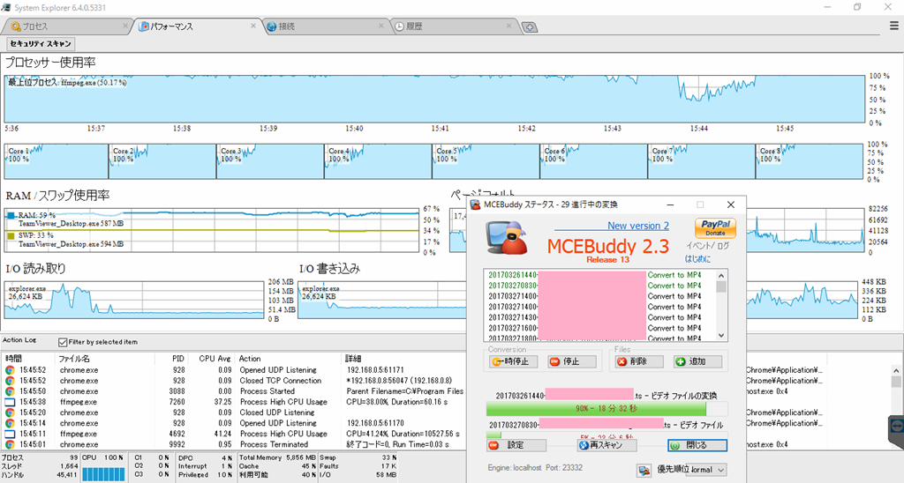
Task: Click the I/O 読み取り graph
Action: click(x=134, y=300)
